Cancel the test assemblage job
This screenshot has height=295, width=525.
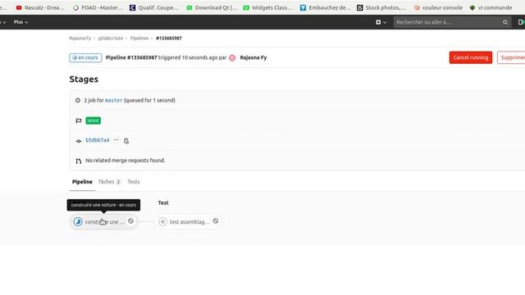(216, 221)
